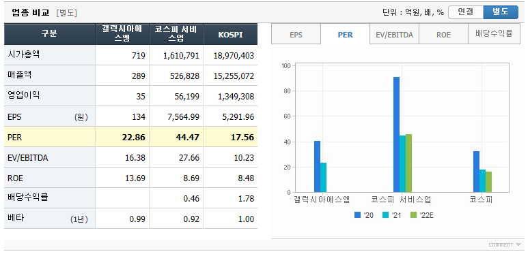Open the ROE chart tab

(x=443, y=34)
